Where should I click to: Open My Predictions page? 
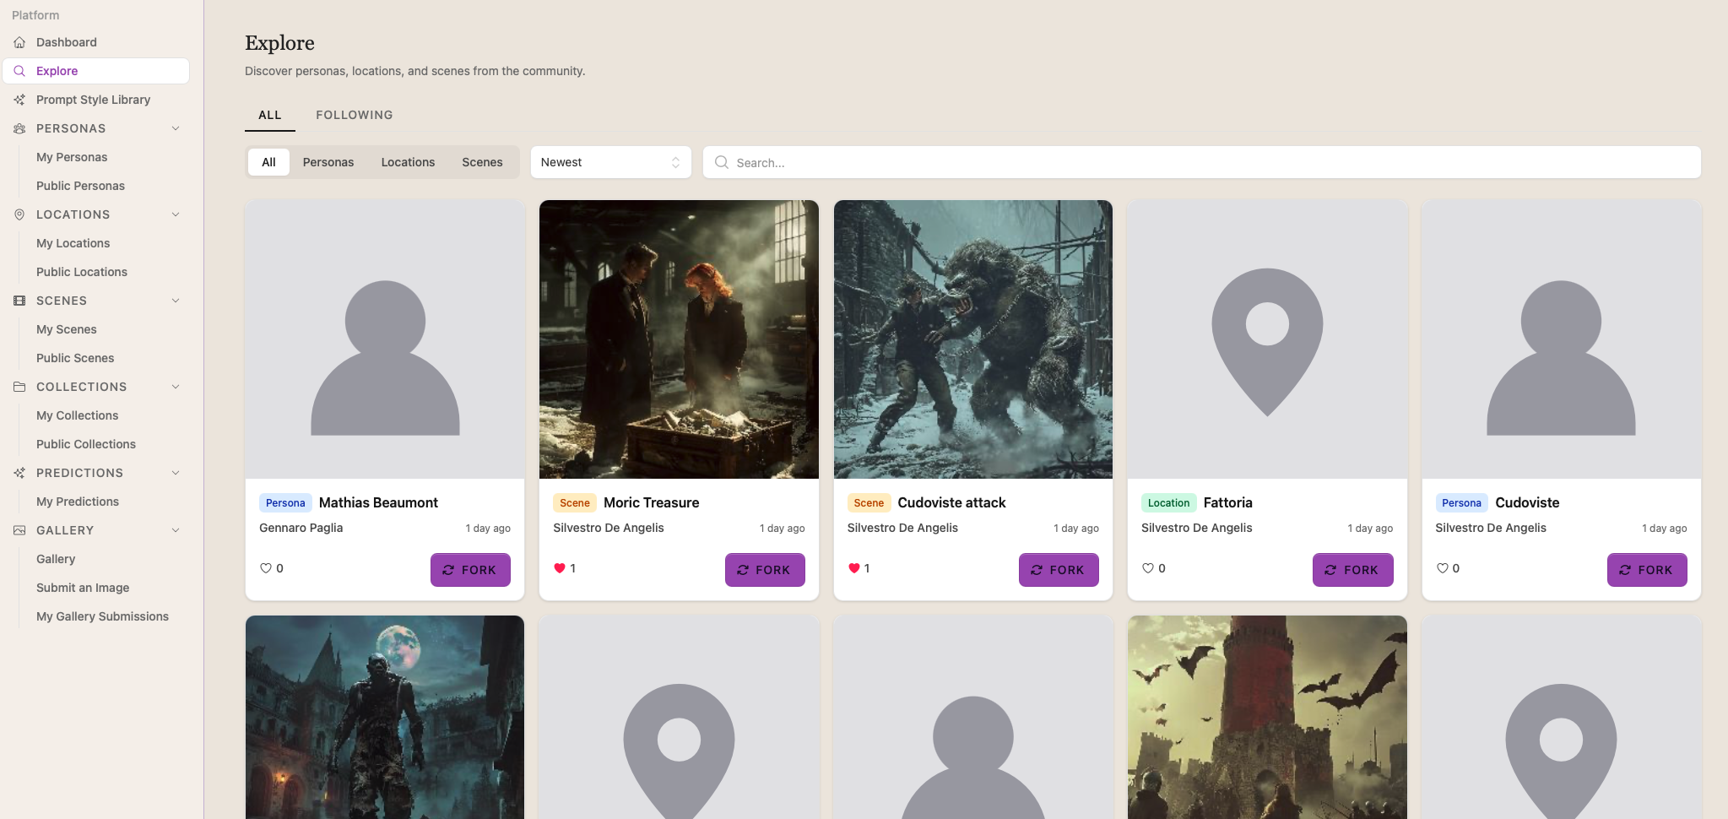pyautogui.click(x=78, y=502)
